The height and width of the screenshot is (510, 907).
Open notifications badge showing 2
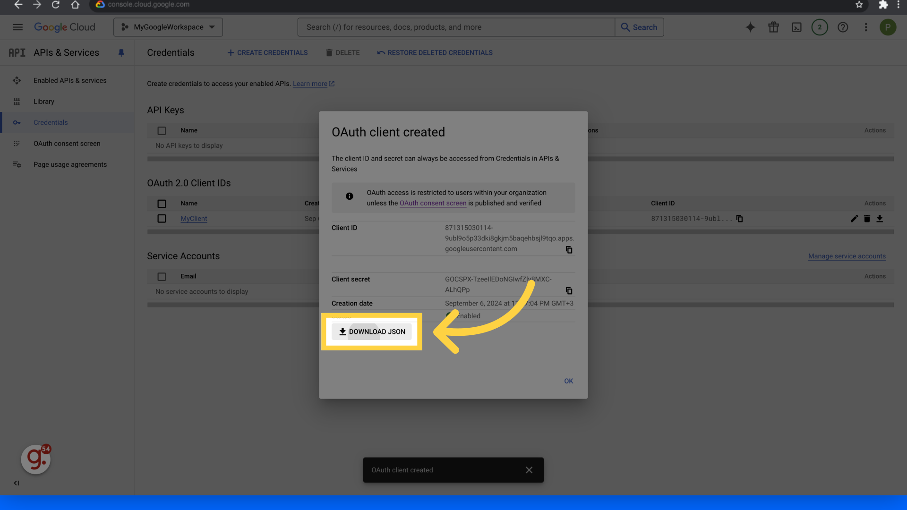[x=820, y=27]
